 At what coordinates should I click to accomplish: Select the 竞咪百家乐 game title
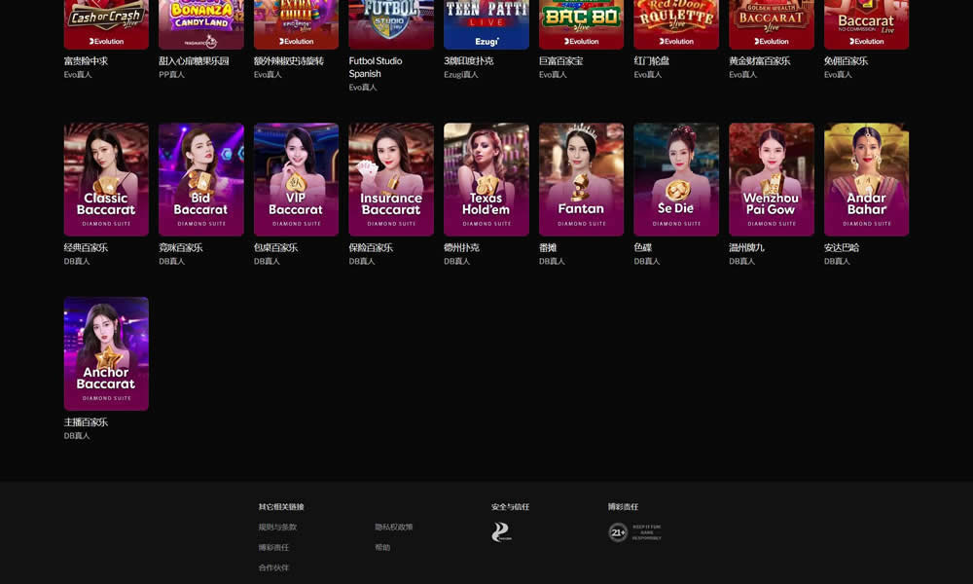pos(181,247)
